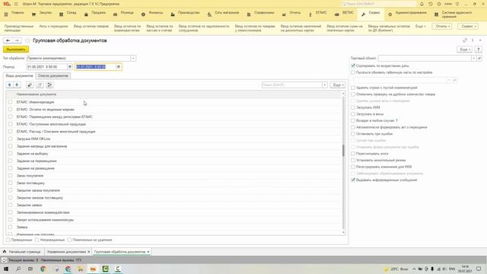The width and height of the screenshot is (487, 274).
Task: Open list Ещё menu
Action: (x=338, y=84)
